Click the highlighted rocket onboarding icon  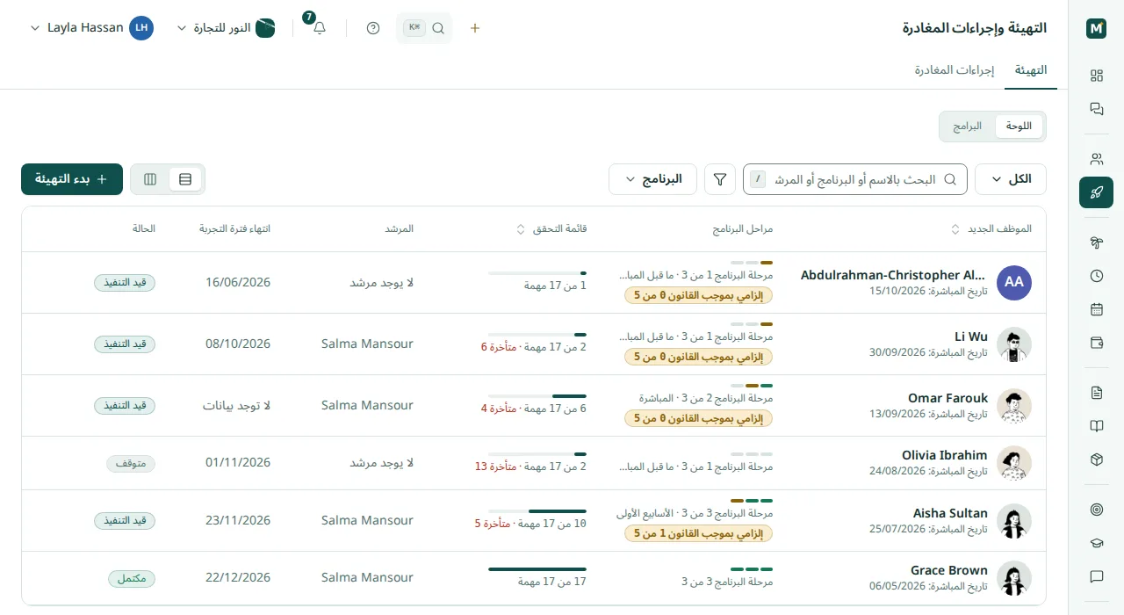[x=1096, y=192]
